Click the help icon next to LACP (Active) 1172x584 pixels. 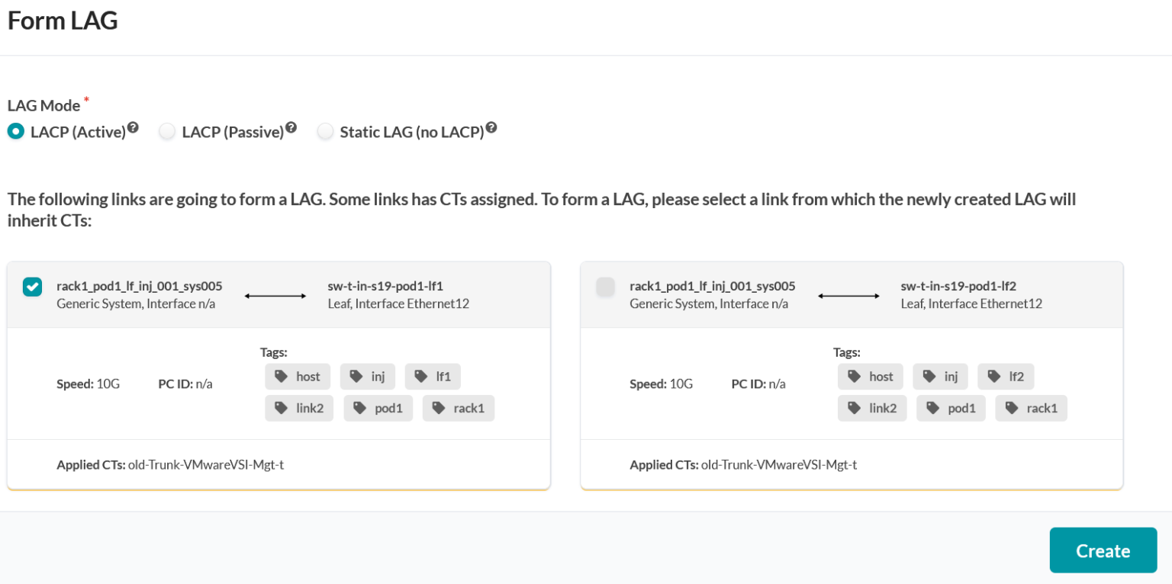coord(134,126)
